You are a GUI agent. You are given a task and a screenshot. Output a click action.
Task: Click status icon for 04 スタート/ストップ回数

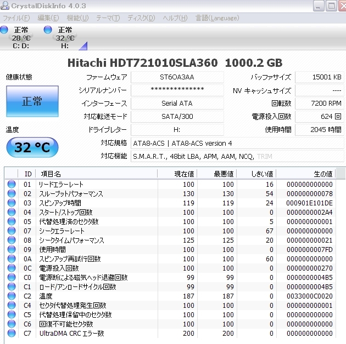pyautogui.click(x=12, y=212)
